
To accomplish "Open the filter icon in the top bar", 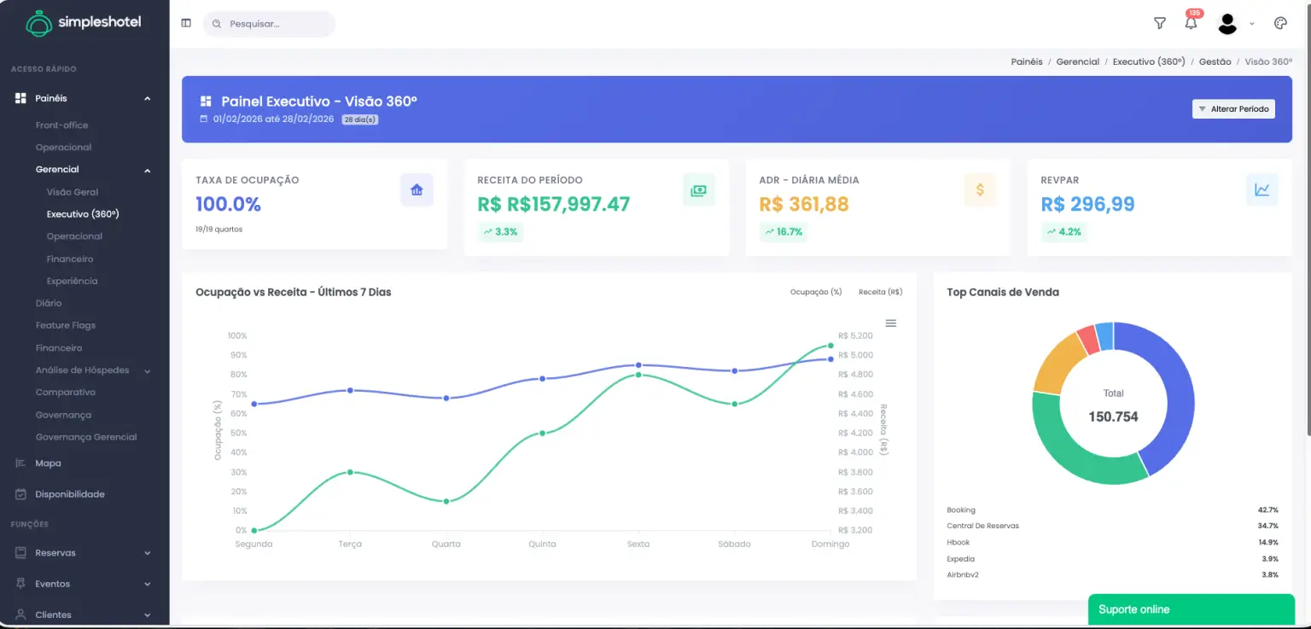I will pyautogui.click(x=1159, y=23).
